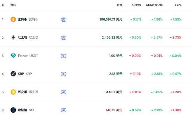Click the 买 button in the XRP row

[64, 74]
